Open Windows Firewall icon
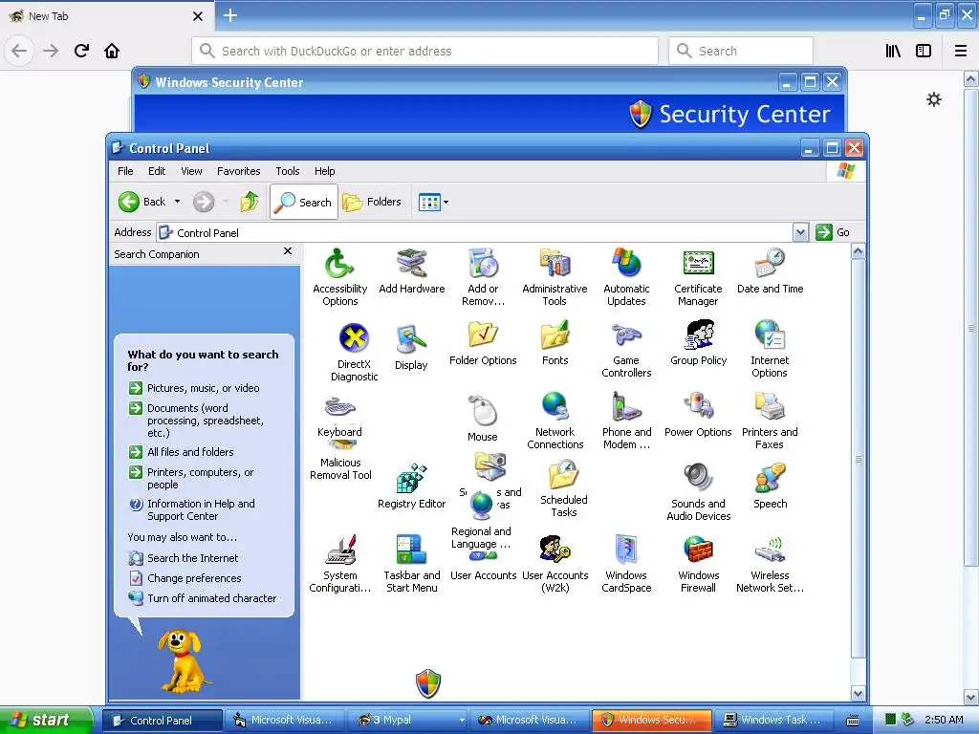Screen dimensions: 979x734 [x=698, y=564]
